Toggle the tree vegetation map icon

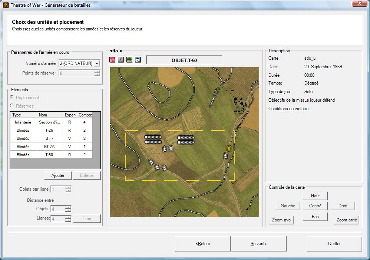(129, 60)
